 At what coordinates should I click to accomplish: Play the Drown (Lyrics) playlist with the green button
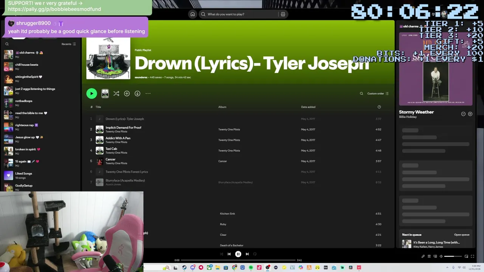pos(92,93)
